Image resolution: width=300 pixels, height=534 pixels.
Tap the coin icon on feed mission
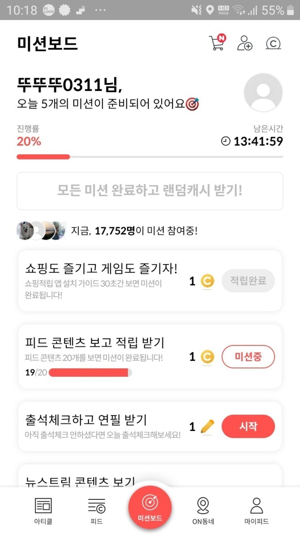207,357
